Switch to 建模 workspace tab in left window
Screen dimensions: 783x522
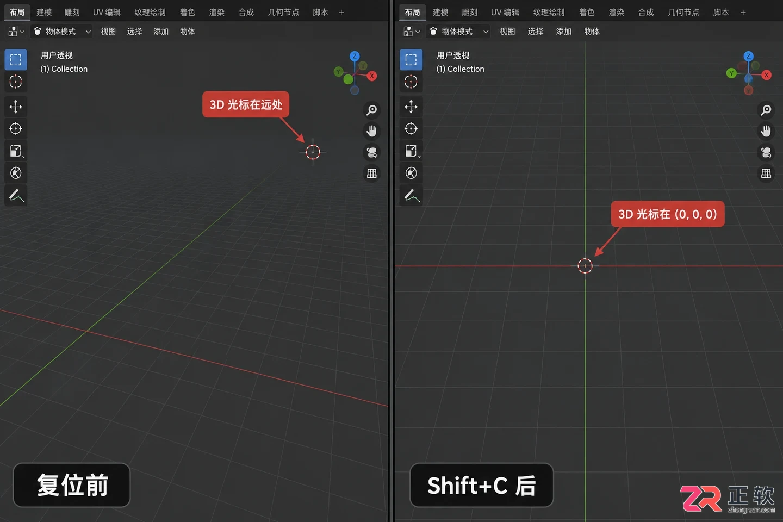coord(44,12)
